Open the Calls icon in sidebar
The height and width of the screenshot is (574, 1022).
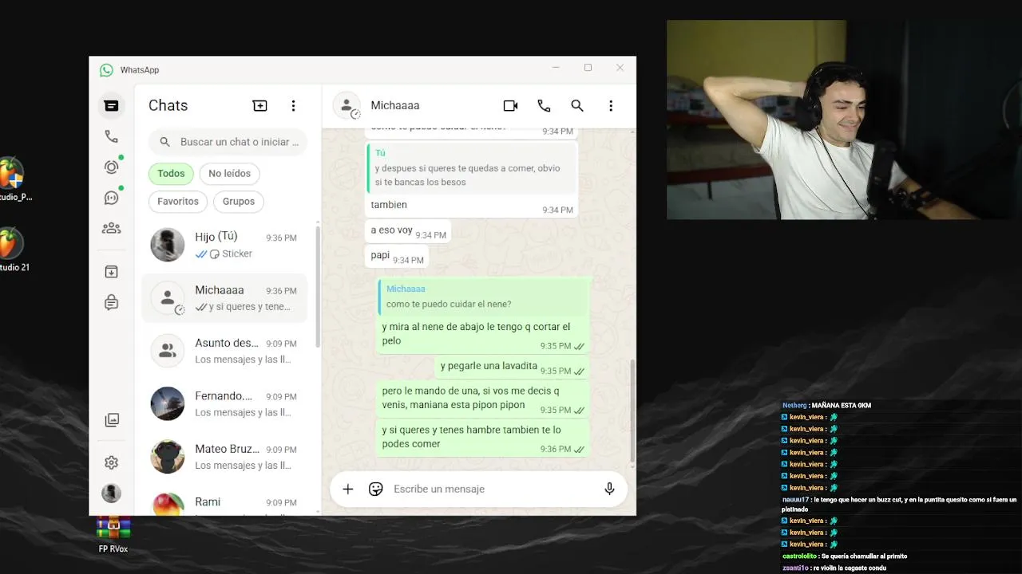[111, 136]
